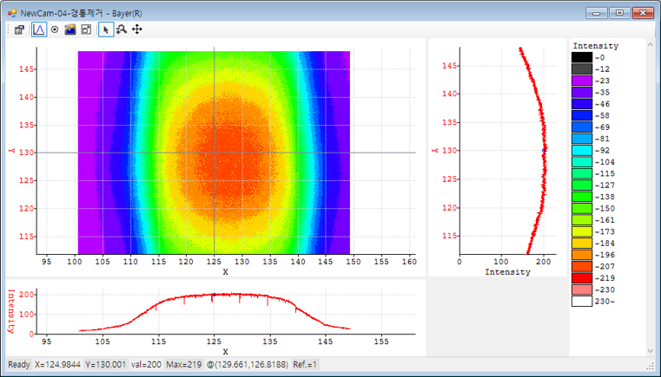This screenshot has height=377, width=661.
Task: Click the cyan ~92 intensity swatch
Action: point(582,151)
